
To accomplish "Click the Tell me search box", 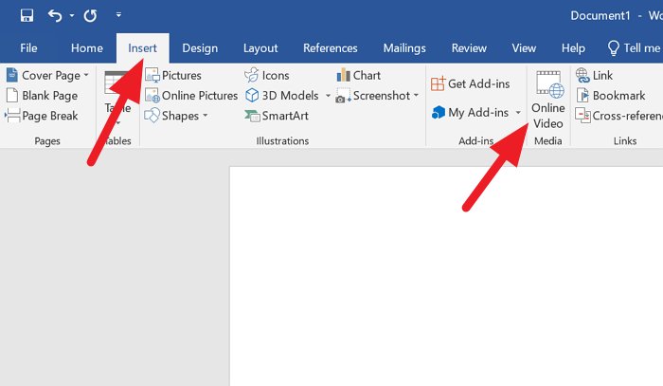I will point(636,47).
